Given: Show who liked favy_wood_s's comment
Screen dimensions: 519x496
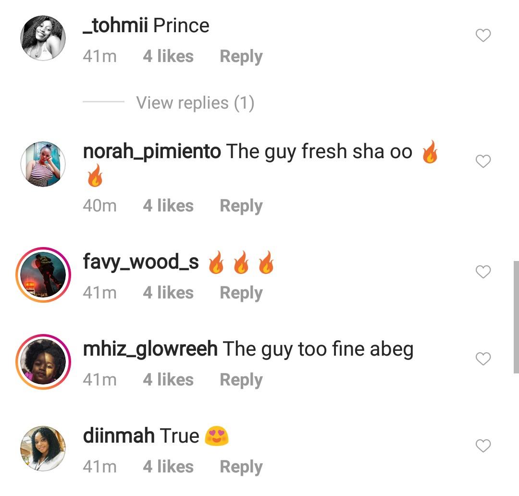Looking at the screenshot, I should point(168,293).
